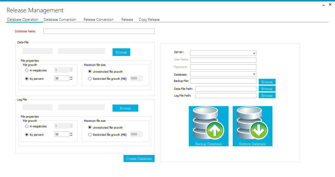Viewport: 335px width, 177px height.
Task: Focus the Data File Path input
Action: coord(226,89)
